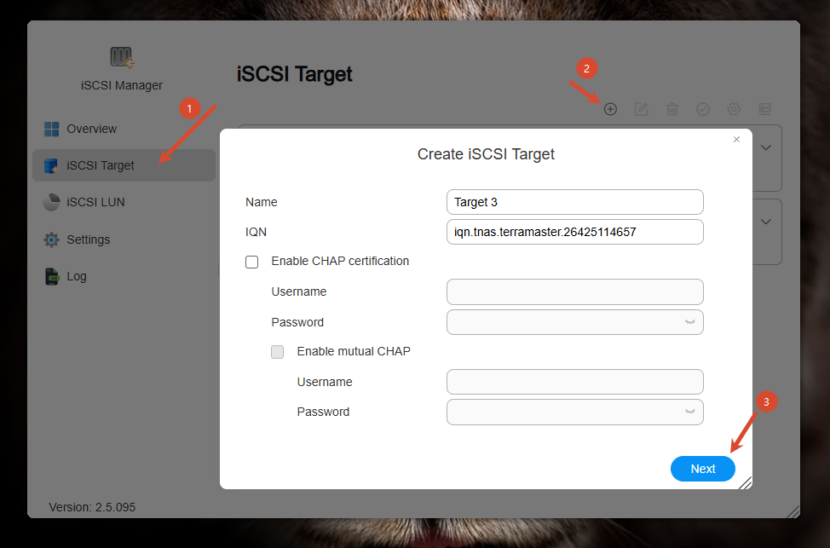Screen dimensions: 830x548
Task: Click the Version: 2.5.095 text
Action: click(x=92, y=507)
